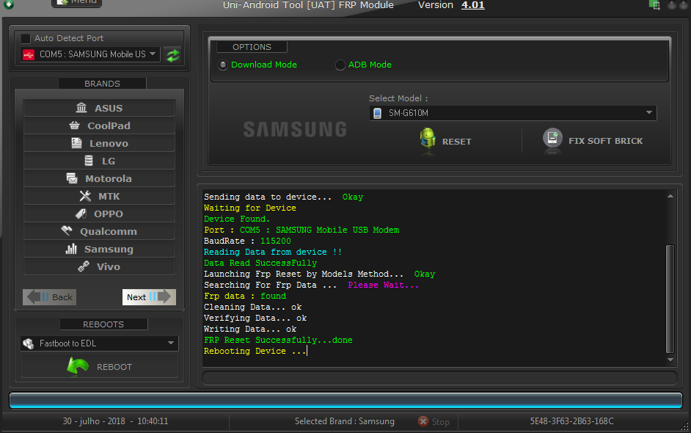Choose the CoolPad brand
Image resolution: width=691 pixels, height=433 pixels.
[x=99, y=125]
